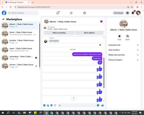Open ENG language indicator in tray
Screen dimensions: 144x115
coord(129,113)
